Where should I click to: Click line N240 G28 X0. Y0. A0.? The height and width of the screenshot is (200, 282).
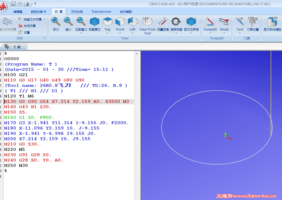click(x=33, y=160)
